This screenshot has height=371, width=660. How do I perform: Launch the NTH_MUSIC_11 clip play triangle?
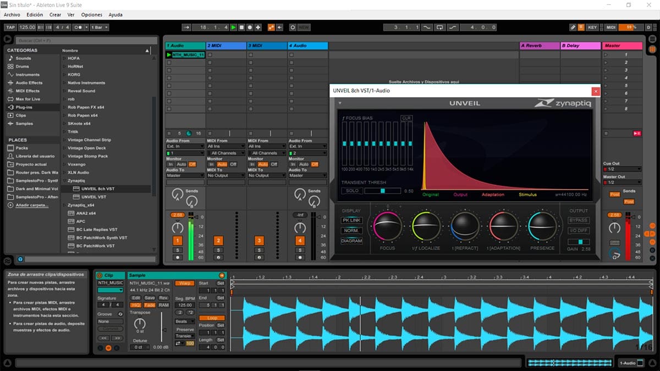click(x=169, y=55)
